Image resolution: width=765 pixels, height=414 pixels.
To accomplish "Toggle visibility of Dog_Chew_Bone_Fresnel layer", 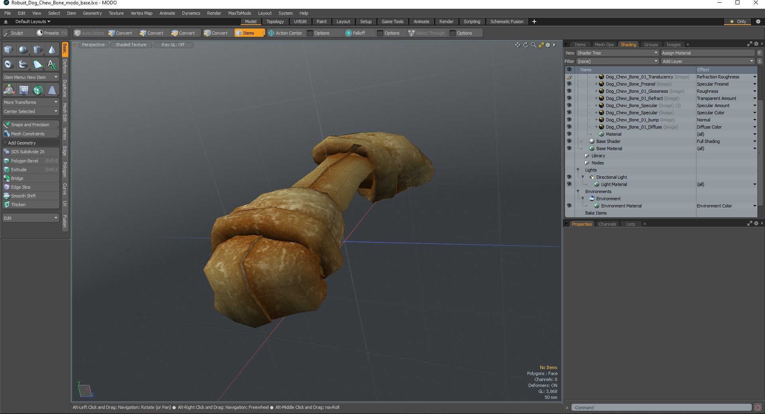I will pos(569,84).
